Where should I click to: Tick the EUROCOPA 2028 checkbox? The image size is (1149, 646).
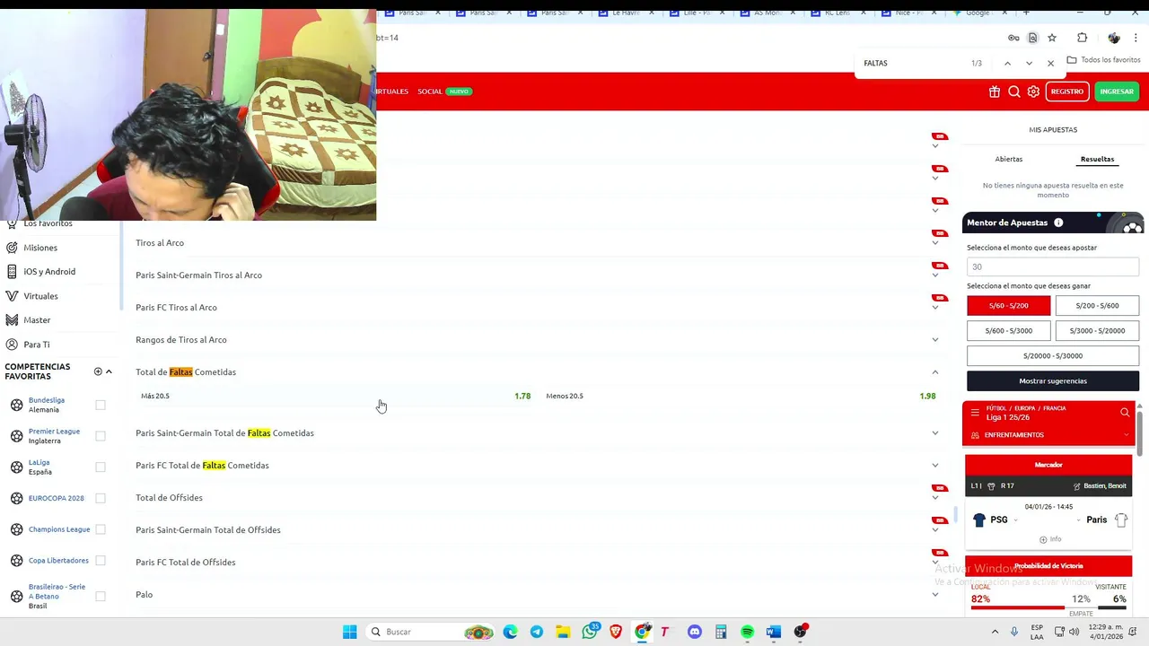[101, 498]
